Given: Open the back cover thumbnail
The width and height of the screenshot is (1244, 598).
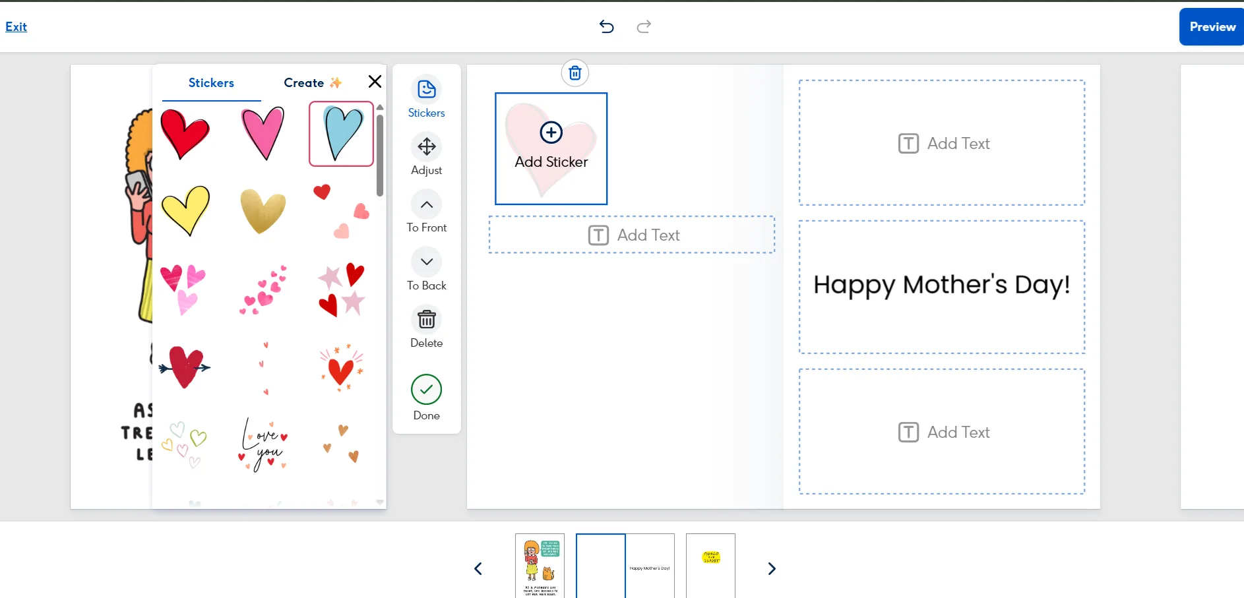Looking at the screenshot, I should [710, 566].
